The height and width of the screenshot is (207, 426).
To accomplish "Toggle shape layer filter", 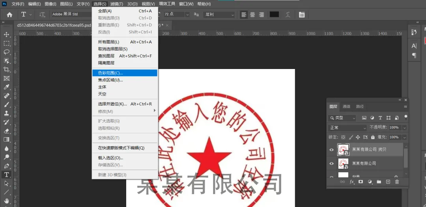I will [389, 118].
